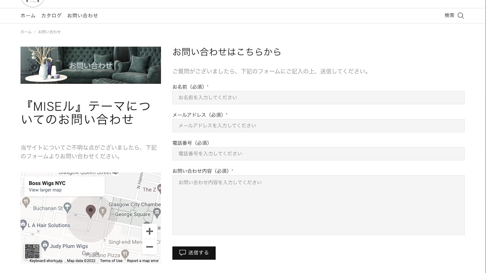Viewport: 486px width, 273px height.
Task: Click George Square label on map
Action: 133,214
